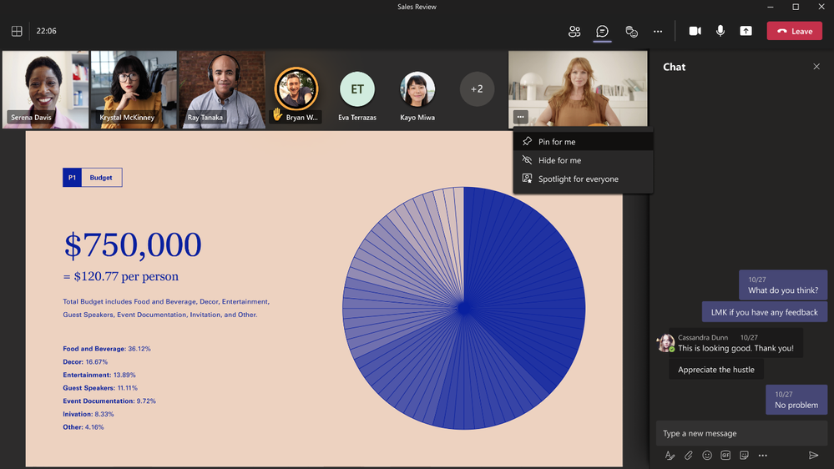Select Hide for me

[x=583, y=160]
